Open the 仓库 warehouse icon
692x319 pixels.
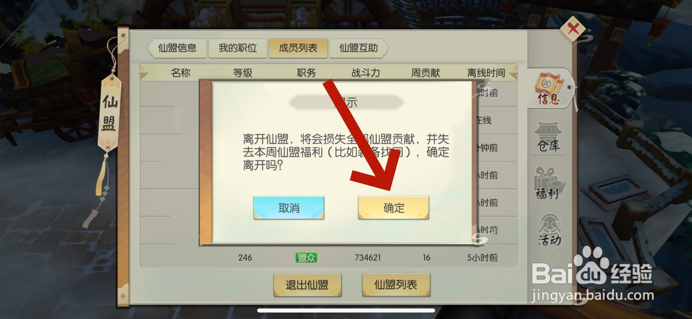548,137
